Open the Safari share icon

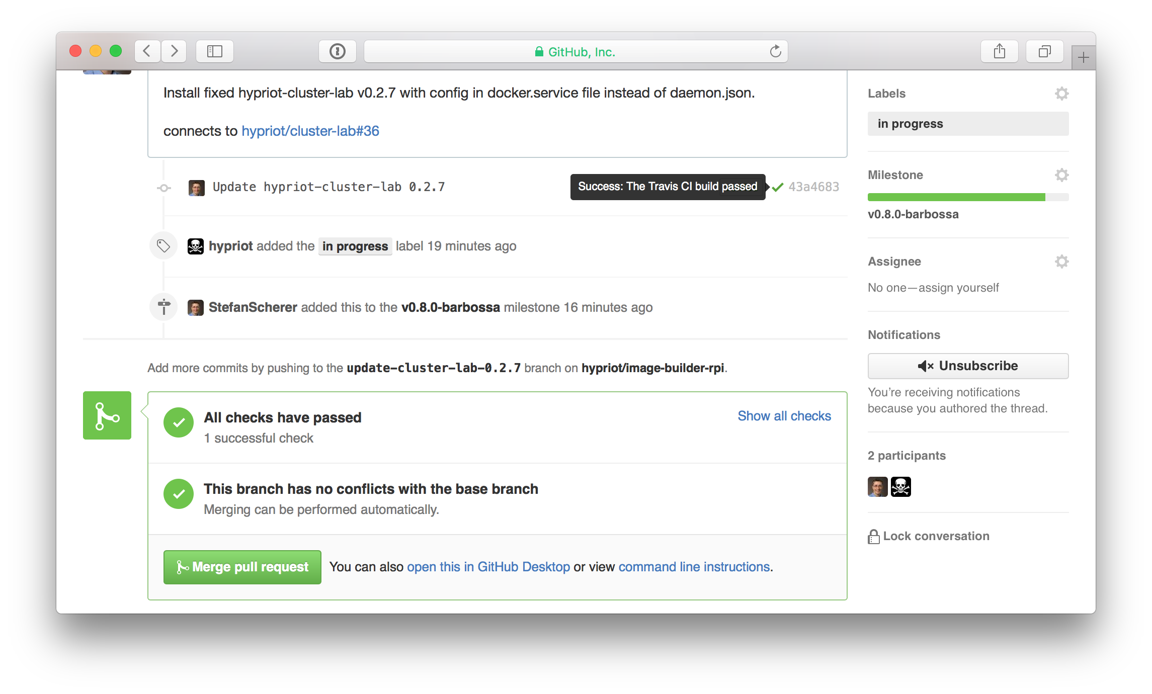999,51
